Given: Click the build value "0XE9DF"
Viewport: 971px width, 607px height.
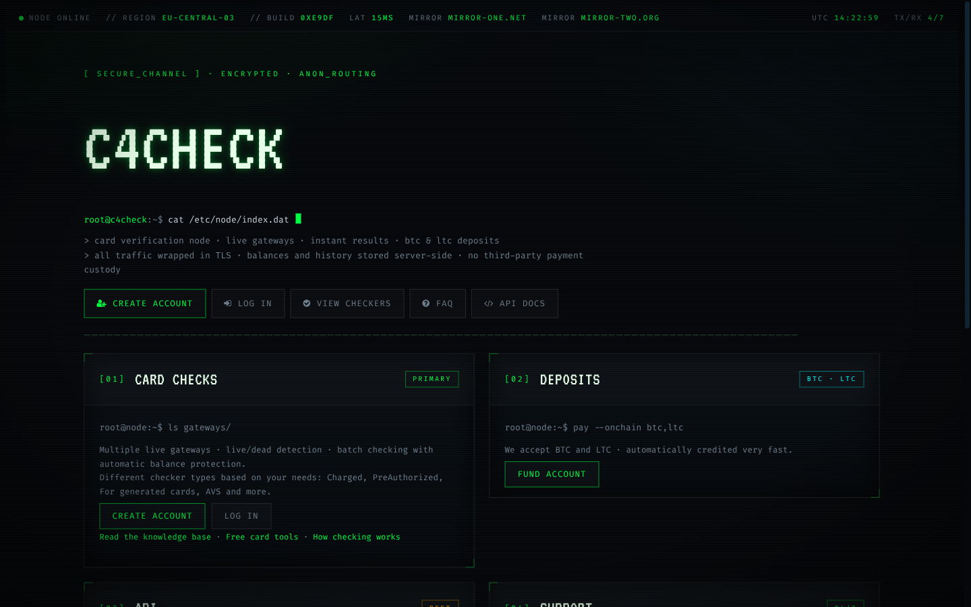Looking at the screenshot, I should [317, 18].
